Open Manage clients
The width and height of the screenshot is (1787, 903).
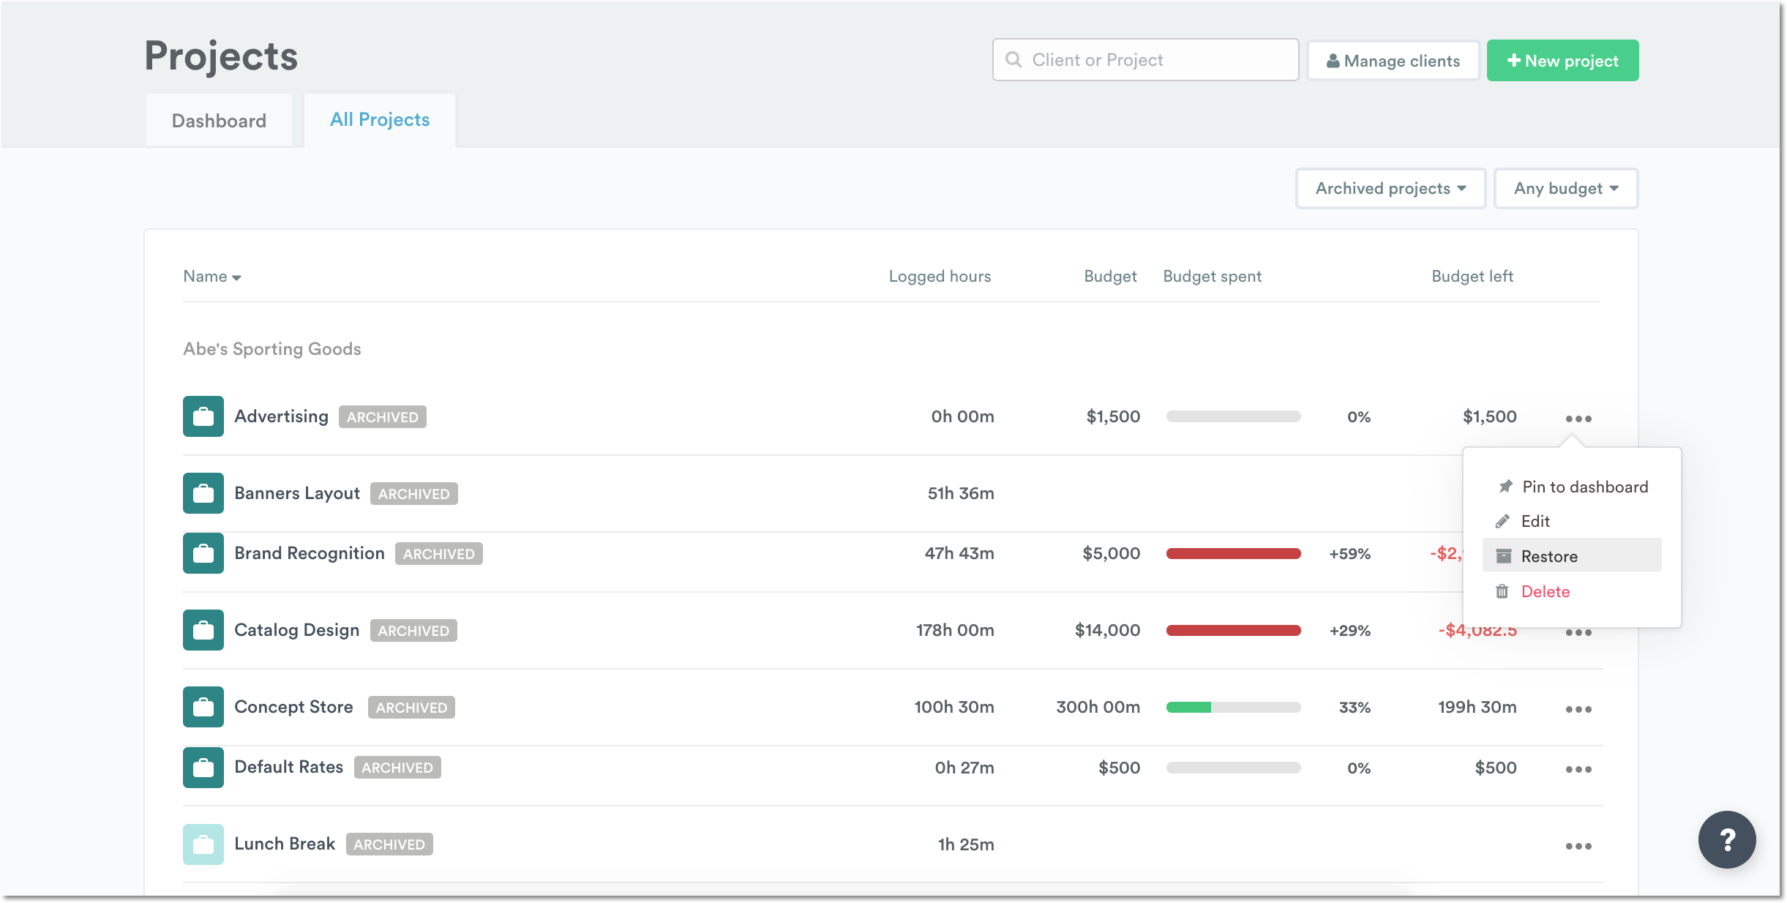(1393, 60)
